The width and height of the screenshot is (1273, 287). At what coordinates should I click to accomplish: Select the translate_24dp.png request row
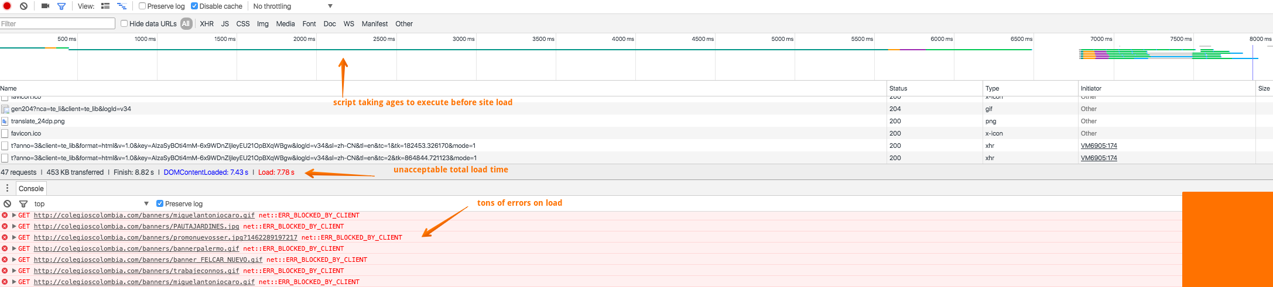[x=636, y=121]
